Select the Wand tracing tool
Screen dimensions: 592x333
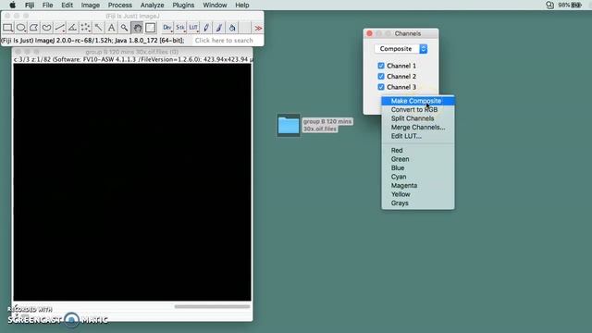pyautogui.click(x=98, y=28)
